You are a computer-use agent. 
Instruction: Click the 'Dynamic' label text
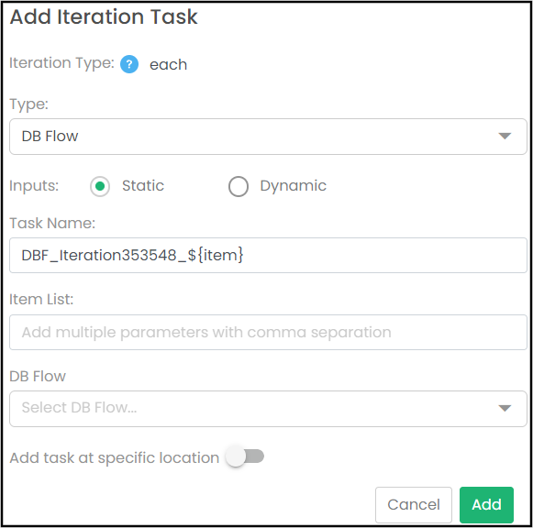tap(294, 186)
